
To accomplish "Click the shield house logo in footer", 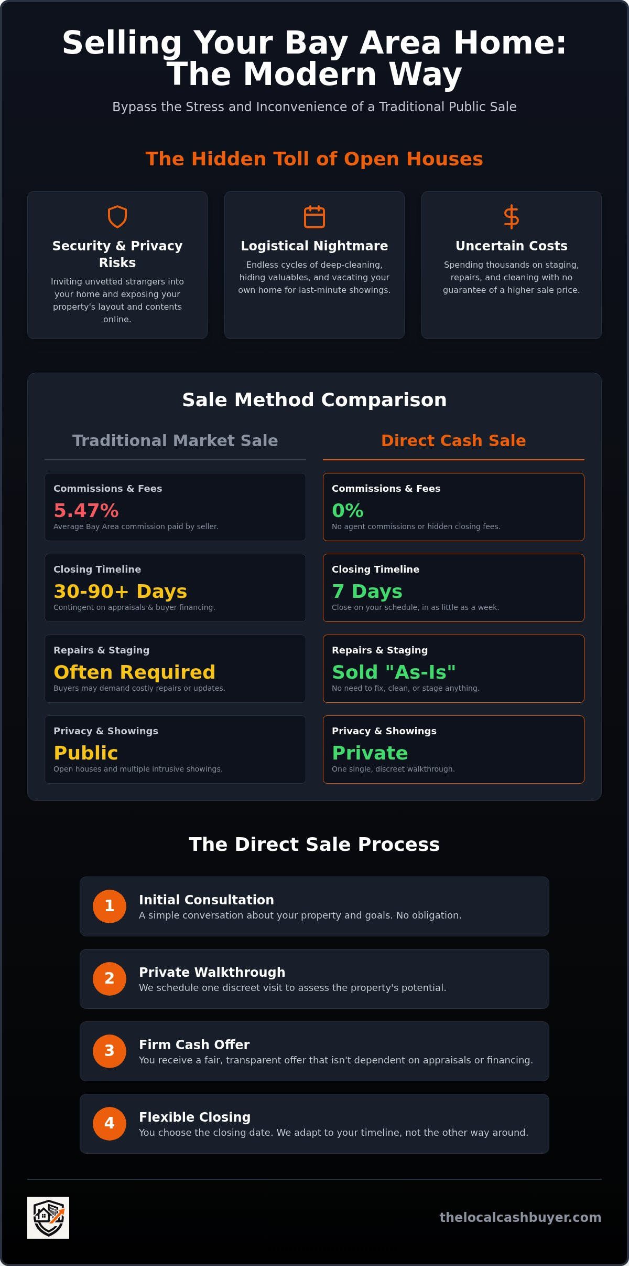I will (x=48, y=1217).
